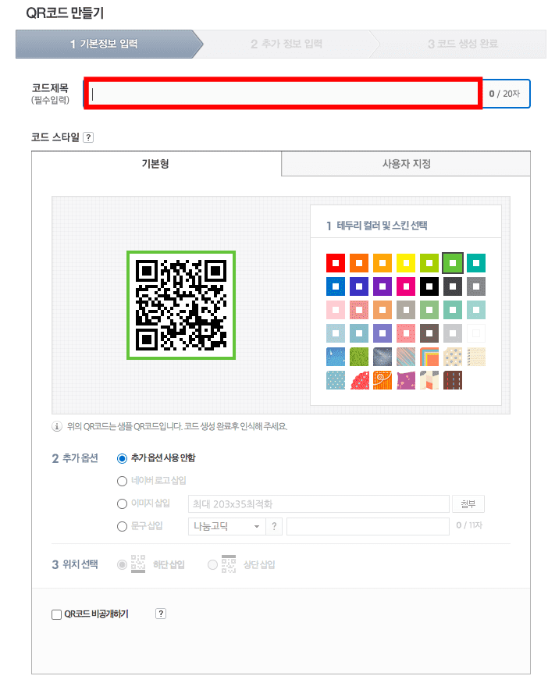Pick the periwinkle violet border swatch

[x=383, y=333]
